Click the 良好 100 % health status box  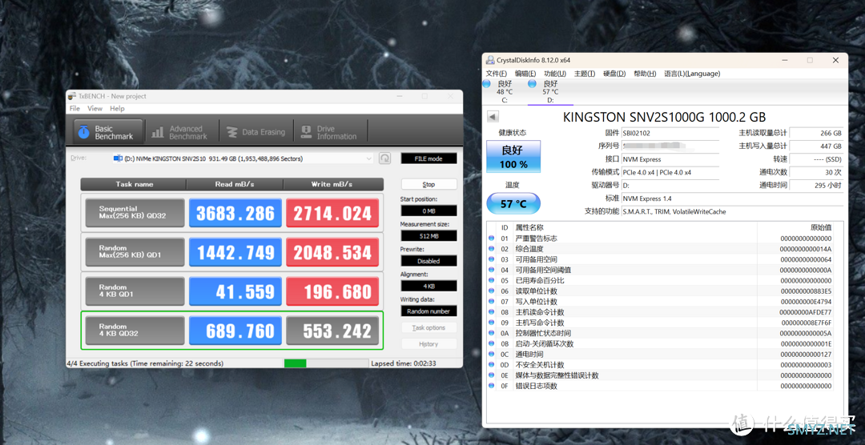[x=513, y=157]
